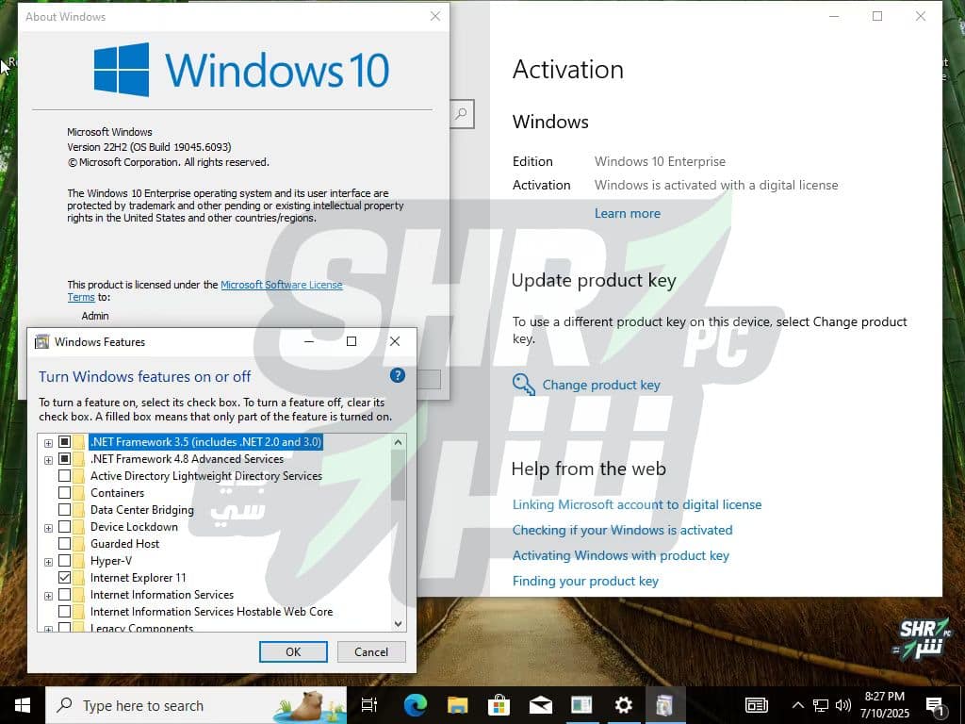The image size is (965, 724).
Task: Expand the .NET Framework 3.5 node
Action: (x=48, y=443)
